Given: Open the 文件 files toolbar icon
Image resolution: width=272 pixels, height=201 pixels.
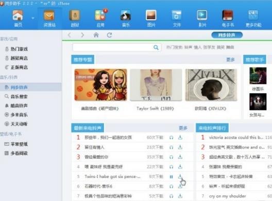Looking at the screenshot, I should [x=177, y=19].
